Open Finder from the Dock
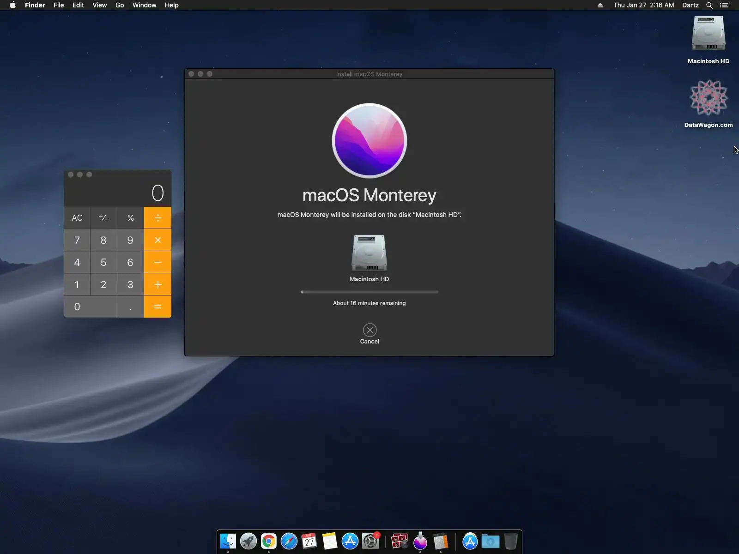Screen dimensions: 739x554 (x=228, y=541)
